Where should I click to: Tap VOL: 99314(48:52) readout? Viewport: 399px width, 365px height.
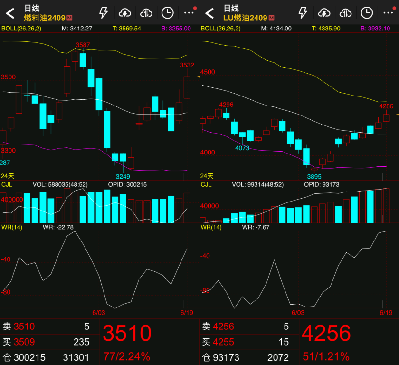pos(258,184)
